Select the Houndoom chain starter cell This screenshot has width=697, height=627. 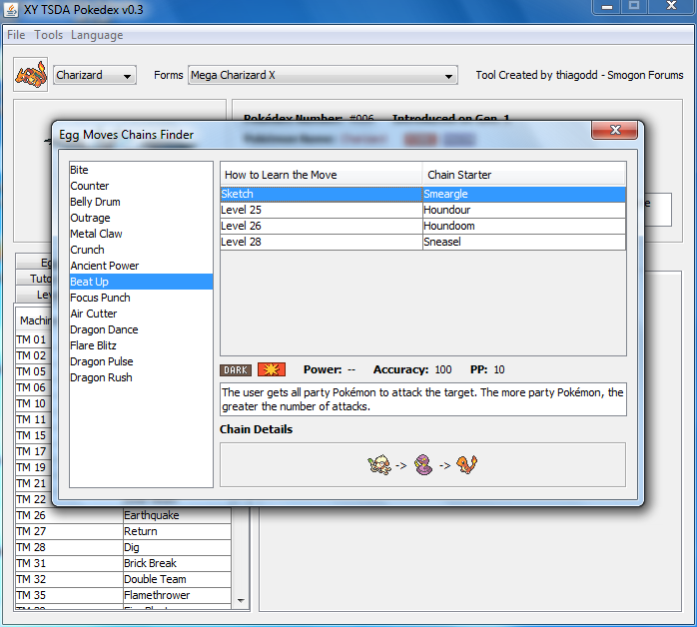point(523,227)
